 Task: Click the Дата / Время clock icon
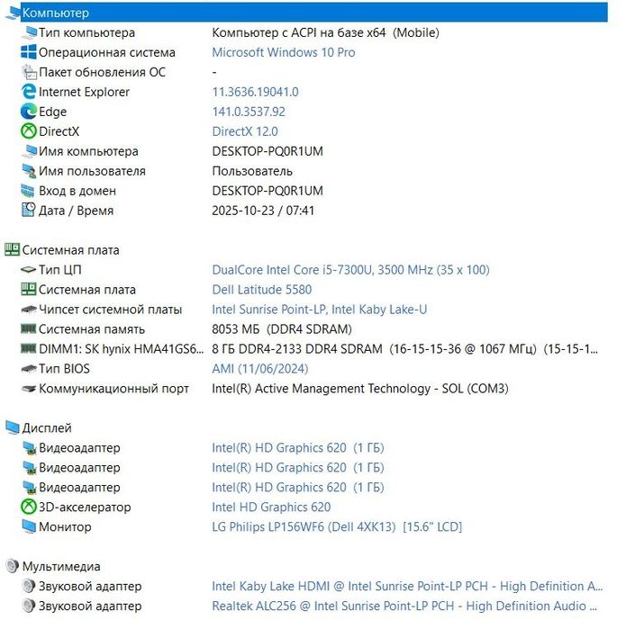pyautogui.click(x=28, y=210)
